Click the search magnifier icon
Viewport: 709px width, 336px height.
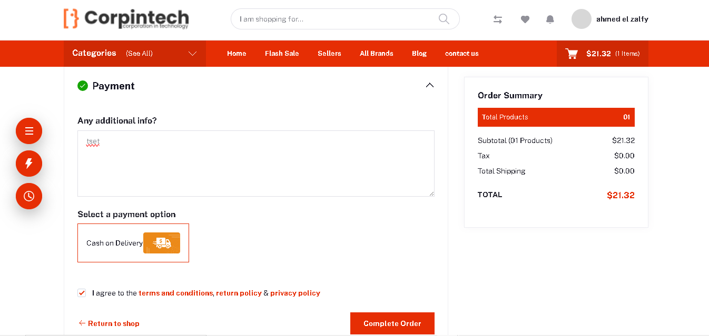point(444,18)
